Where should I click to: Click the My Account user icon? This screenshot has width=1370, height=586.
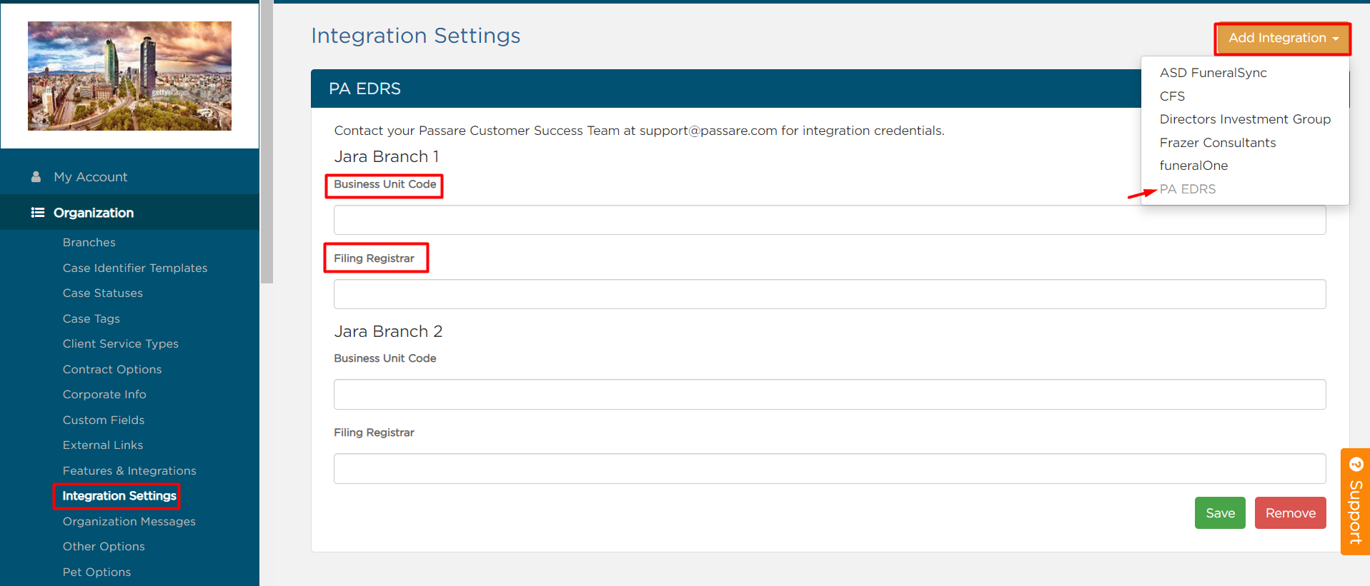coord(36,176)
